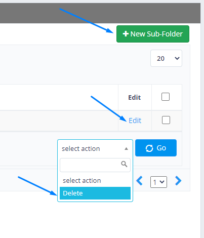Click the plus icon on New Sub-Folder
This screenshot has height=238, width=204.
(126, 34)
